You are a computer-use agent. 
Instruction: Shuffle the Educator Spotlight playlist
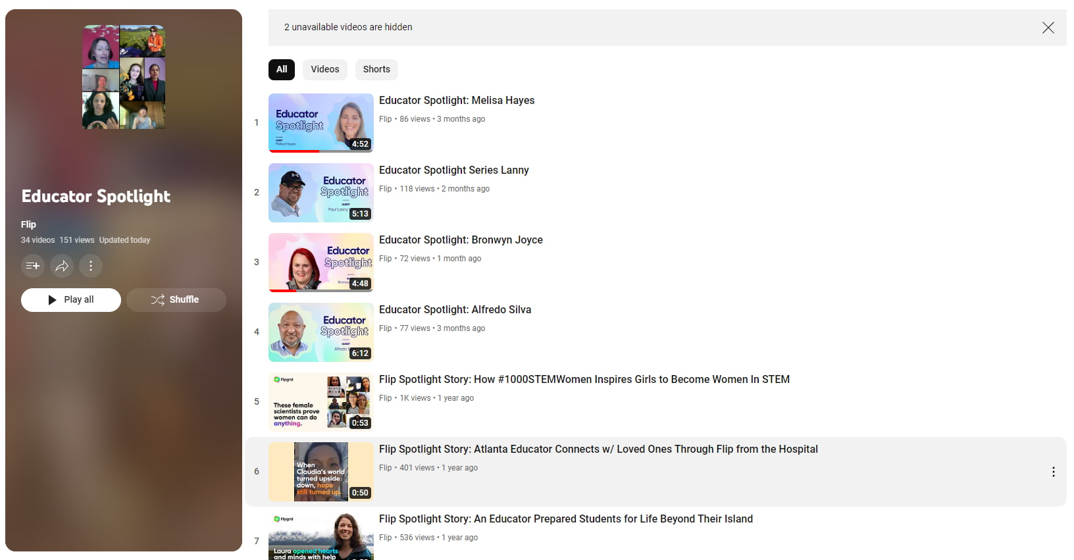coord(176,299)
